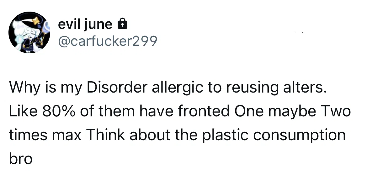Click the word "Think" in third line
Image resolution: width=367 pixels, height=176 pixels.
tap(106, 135)
